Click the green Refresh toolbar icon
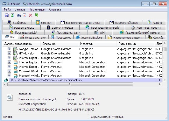Image resolution: width=169 pixels, height=121 pixels. pyautogui.click(x=13, y=15)
